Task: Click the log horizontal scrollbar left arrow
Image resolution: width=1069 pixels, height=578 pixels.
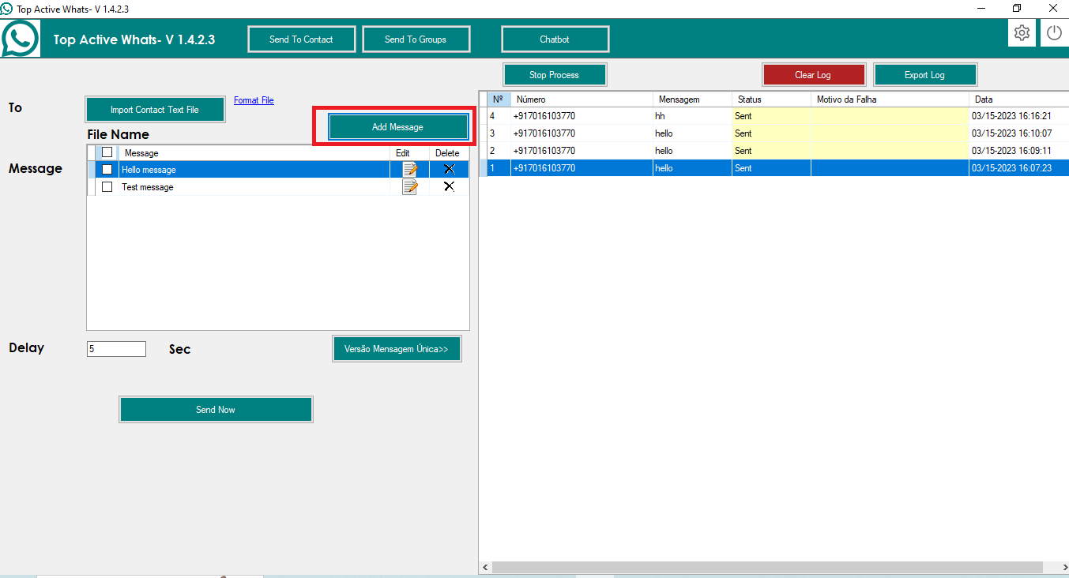Action: click(x=486, y=568)
